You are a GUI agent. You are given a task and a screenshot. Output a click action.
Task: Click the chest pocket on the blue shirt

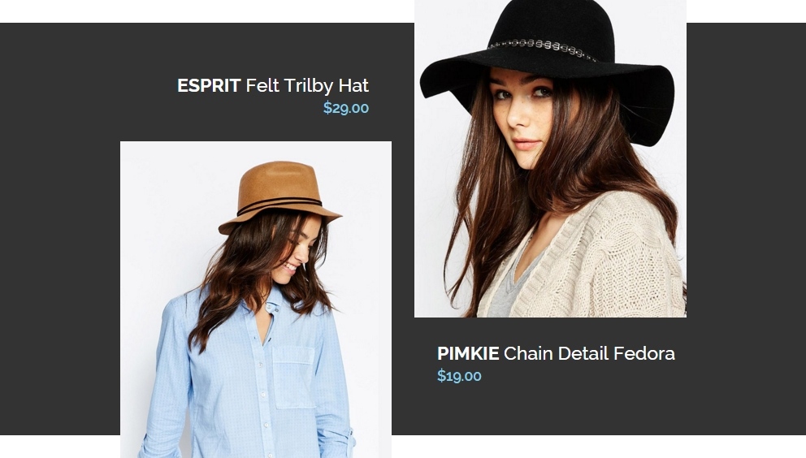[293, 377]
